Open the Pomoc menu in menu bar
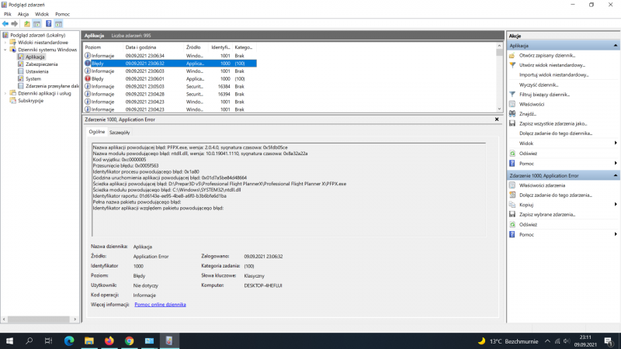Image resolution: width=621 pixels, height=349 pixels. click(x=62, y=14)
